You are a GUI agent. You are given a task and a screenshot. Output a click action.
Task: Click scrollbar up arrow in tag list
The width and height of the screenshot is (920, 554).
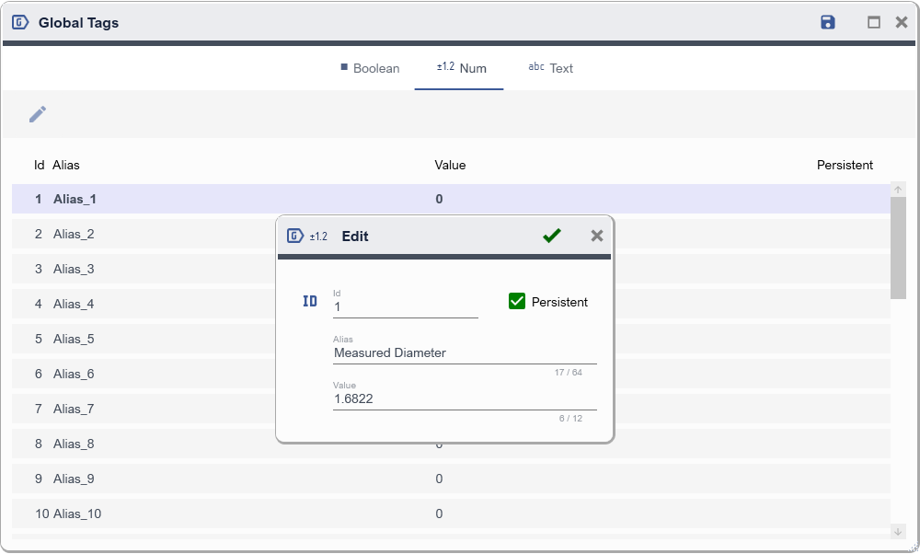898,190
